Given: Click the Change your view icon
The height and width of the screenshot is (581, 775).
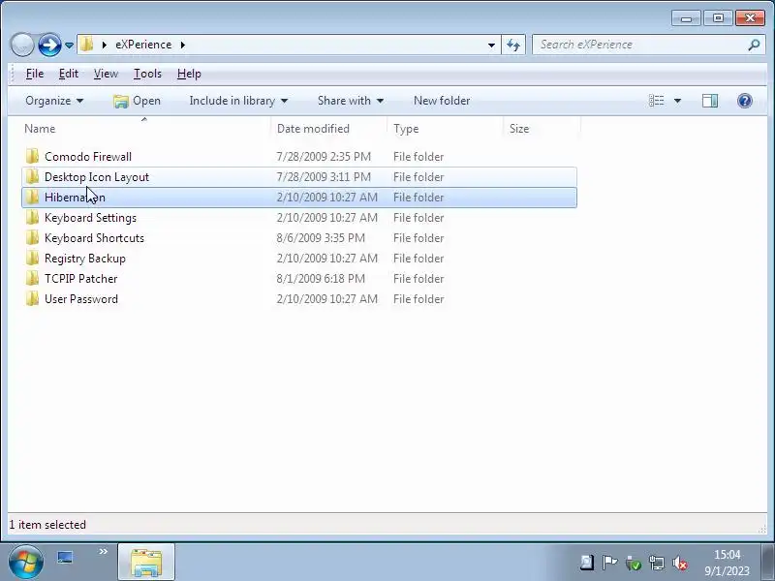Looking at the screenshot, I should [x=657, y=101].
